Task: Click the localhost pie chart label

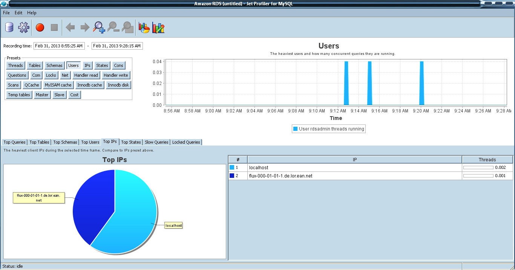Action: pyautogui.click(x=174, y=226)
